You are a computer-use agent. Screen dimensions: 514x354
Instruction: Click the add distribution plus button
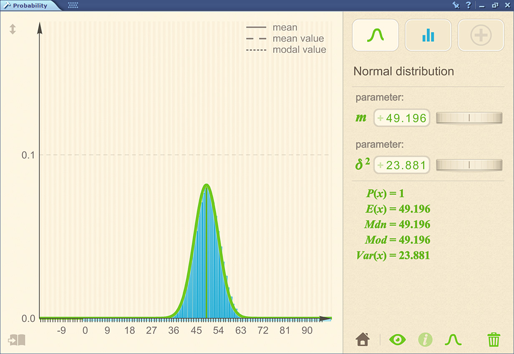pos(481,35)
